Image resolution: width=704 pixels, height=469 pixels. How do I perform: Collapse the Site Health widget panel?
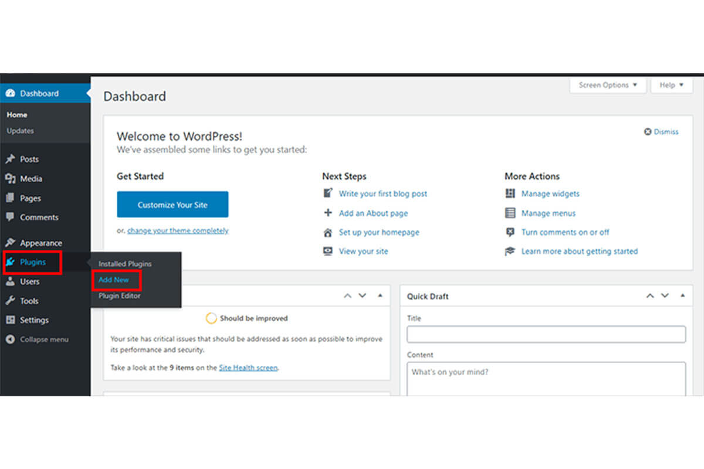tap(380, 296)
